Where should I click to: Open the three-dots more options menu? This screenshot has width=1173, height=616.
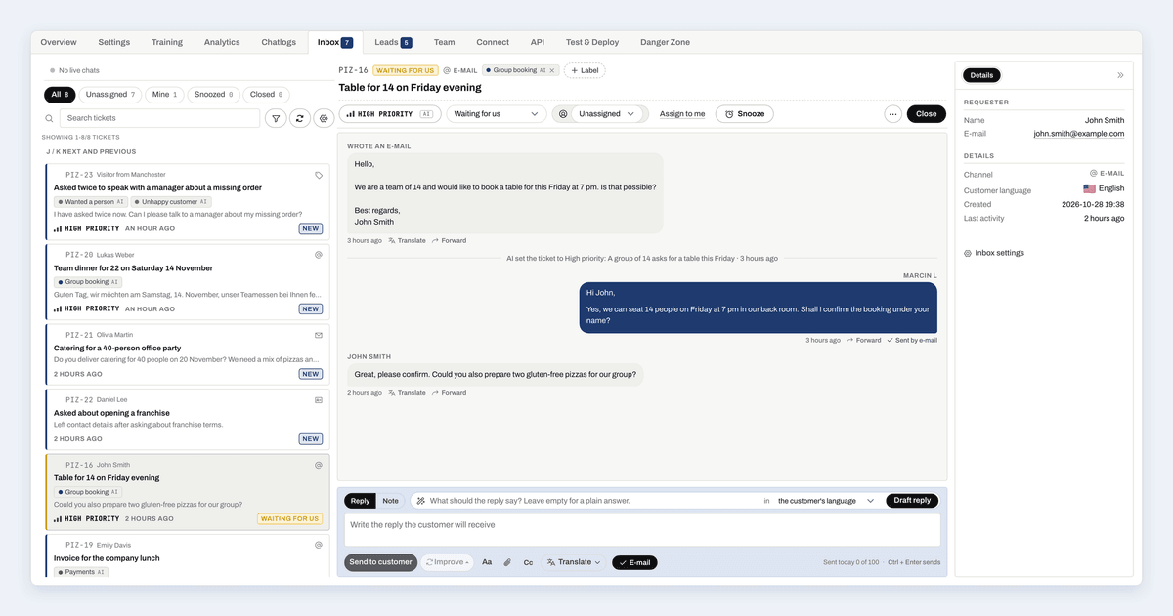tap(892, 114)
